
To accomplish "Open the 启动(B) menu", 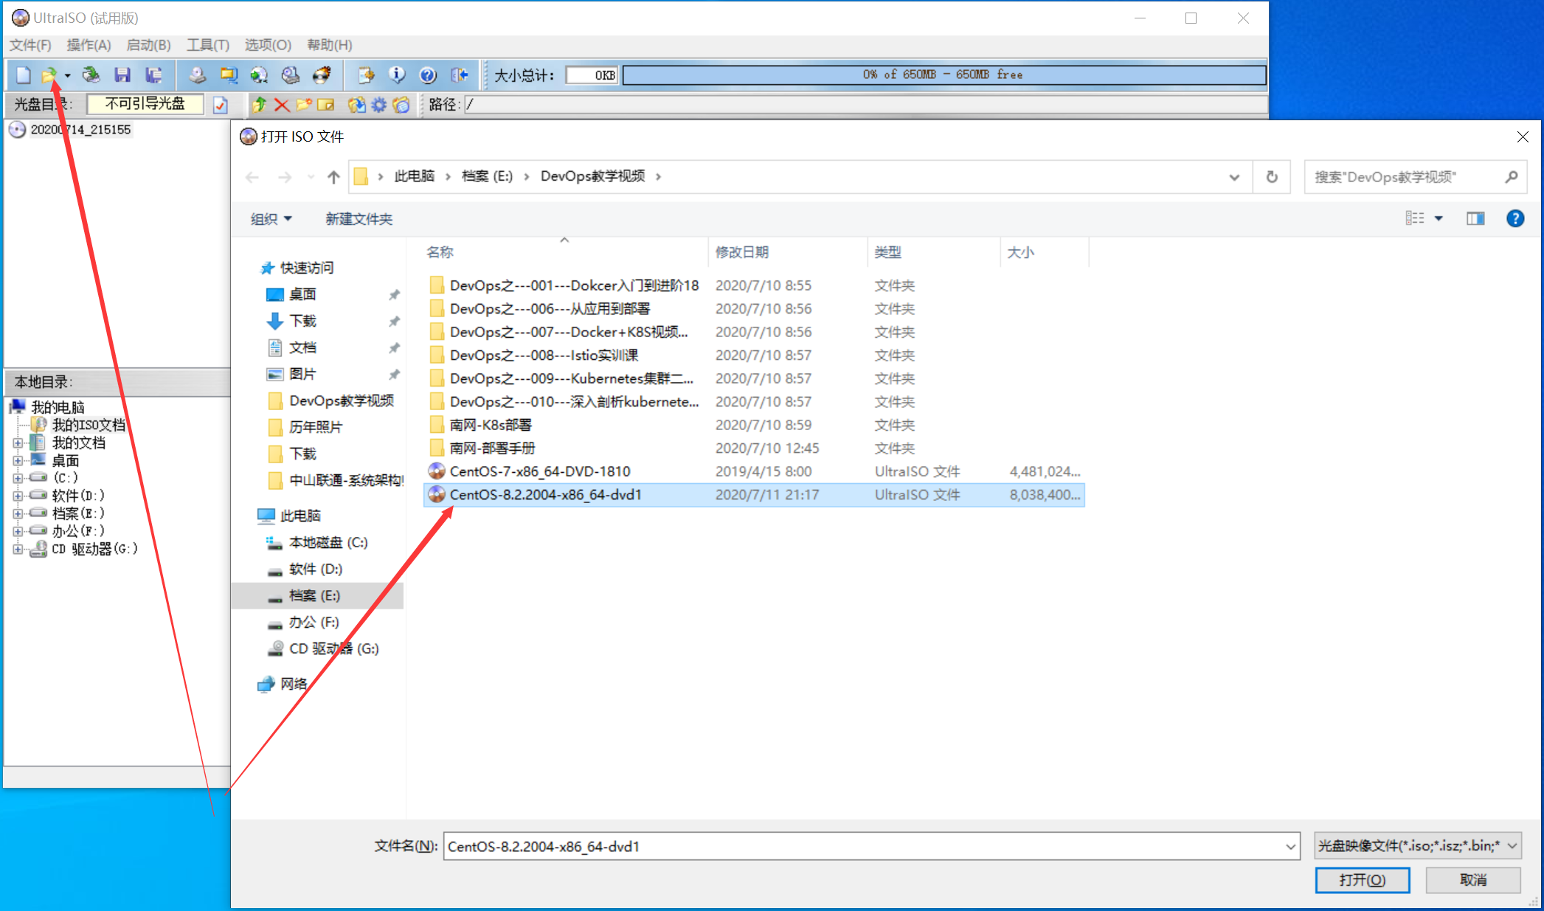I will coord(148,45).
